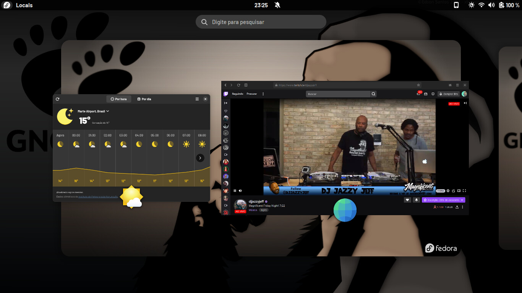The width and height of the screenshot is (522, 293).
Task: Open a new tab in the browser
Action: pos(246,85)
